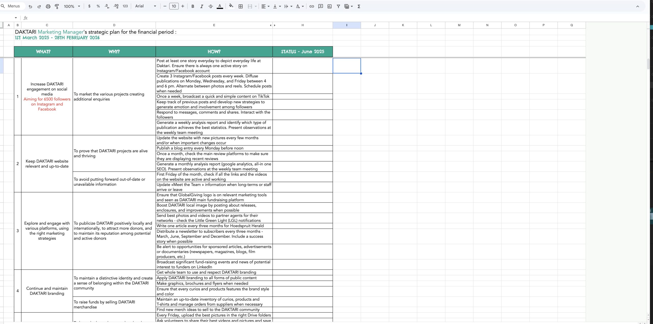Screen dimensions: 653x324
Task: Hide the menus with the top-right chevron
Action: [x=637, y=6]
